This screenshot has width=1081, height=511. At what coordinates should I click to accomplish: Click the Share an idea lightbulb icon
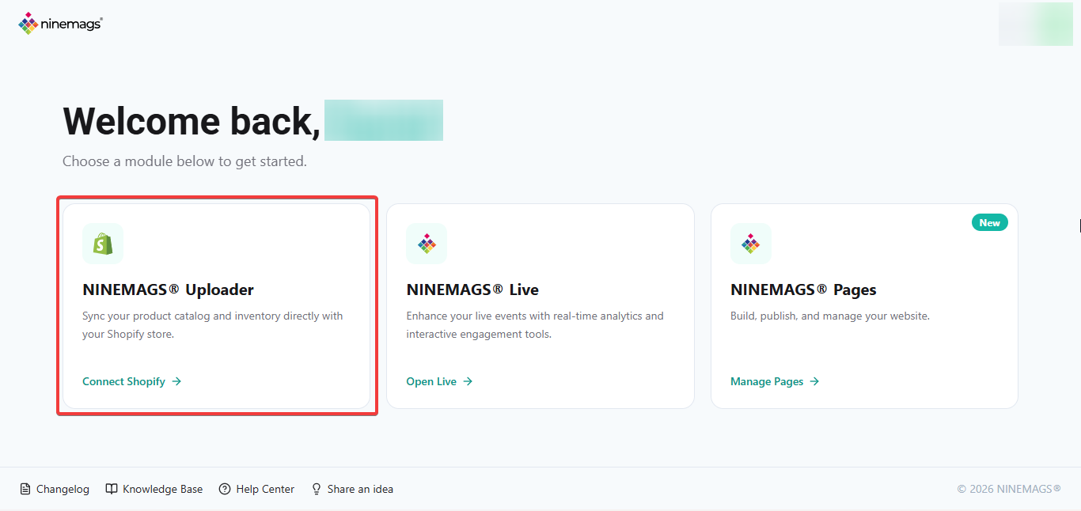(x=317, y=489)
